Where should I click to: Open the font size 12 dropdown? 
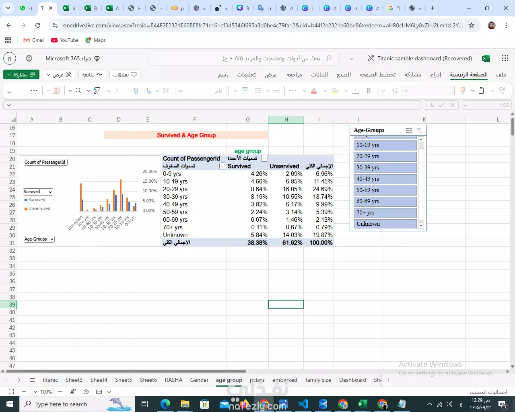383,91
